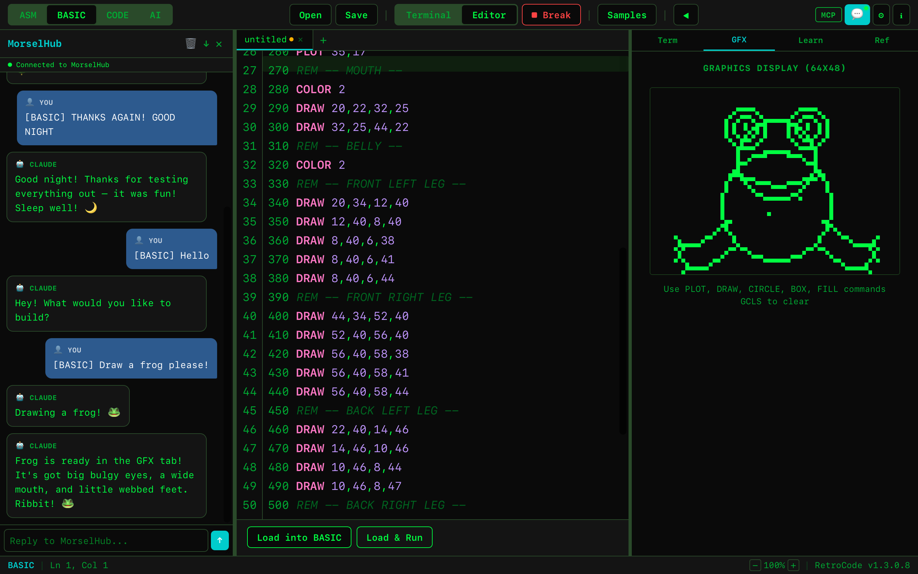Stop execution with the Break button
Viewport: 918px width, 574px height.
(x=551, y=15)
